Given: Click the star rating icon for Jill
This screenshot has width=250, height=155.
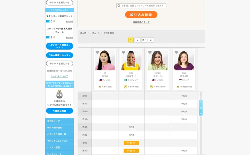Looking at the screenshot, I should point(100,87).
